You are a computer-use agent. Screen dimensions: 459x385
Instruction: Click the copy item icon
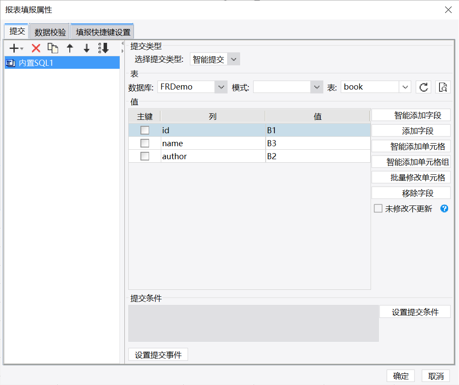pos(53,48)
